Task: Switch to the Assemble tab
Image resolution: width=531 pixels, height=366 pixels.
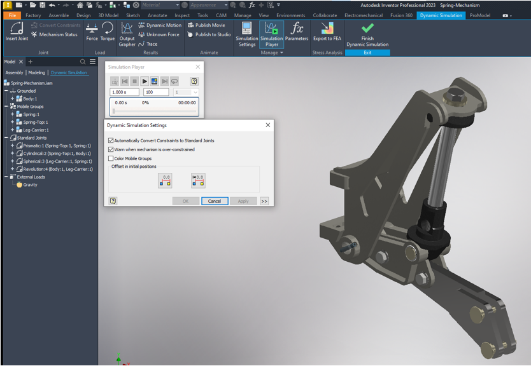Action: coord(59,15)
